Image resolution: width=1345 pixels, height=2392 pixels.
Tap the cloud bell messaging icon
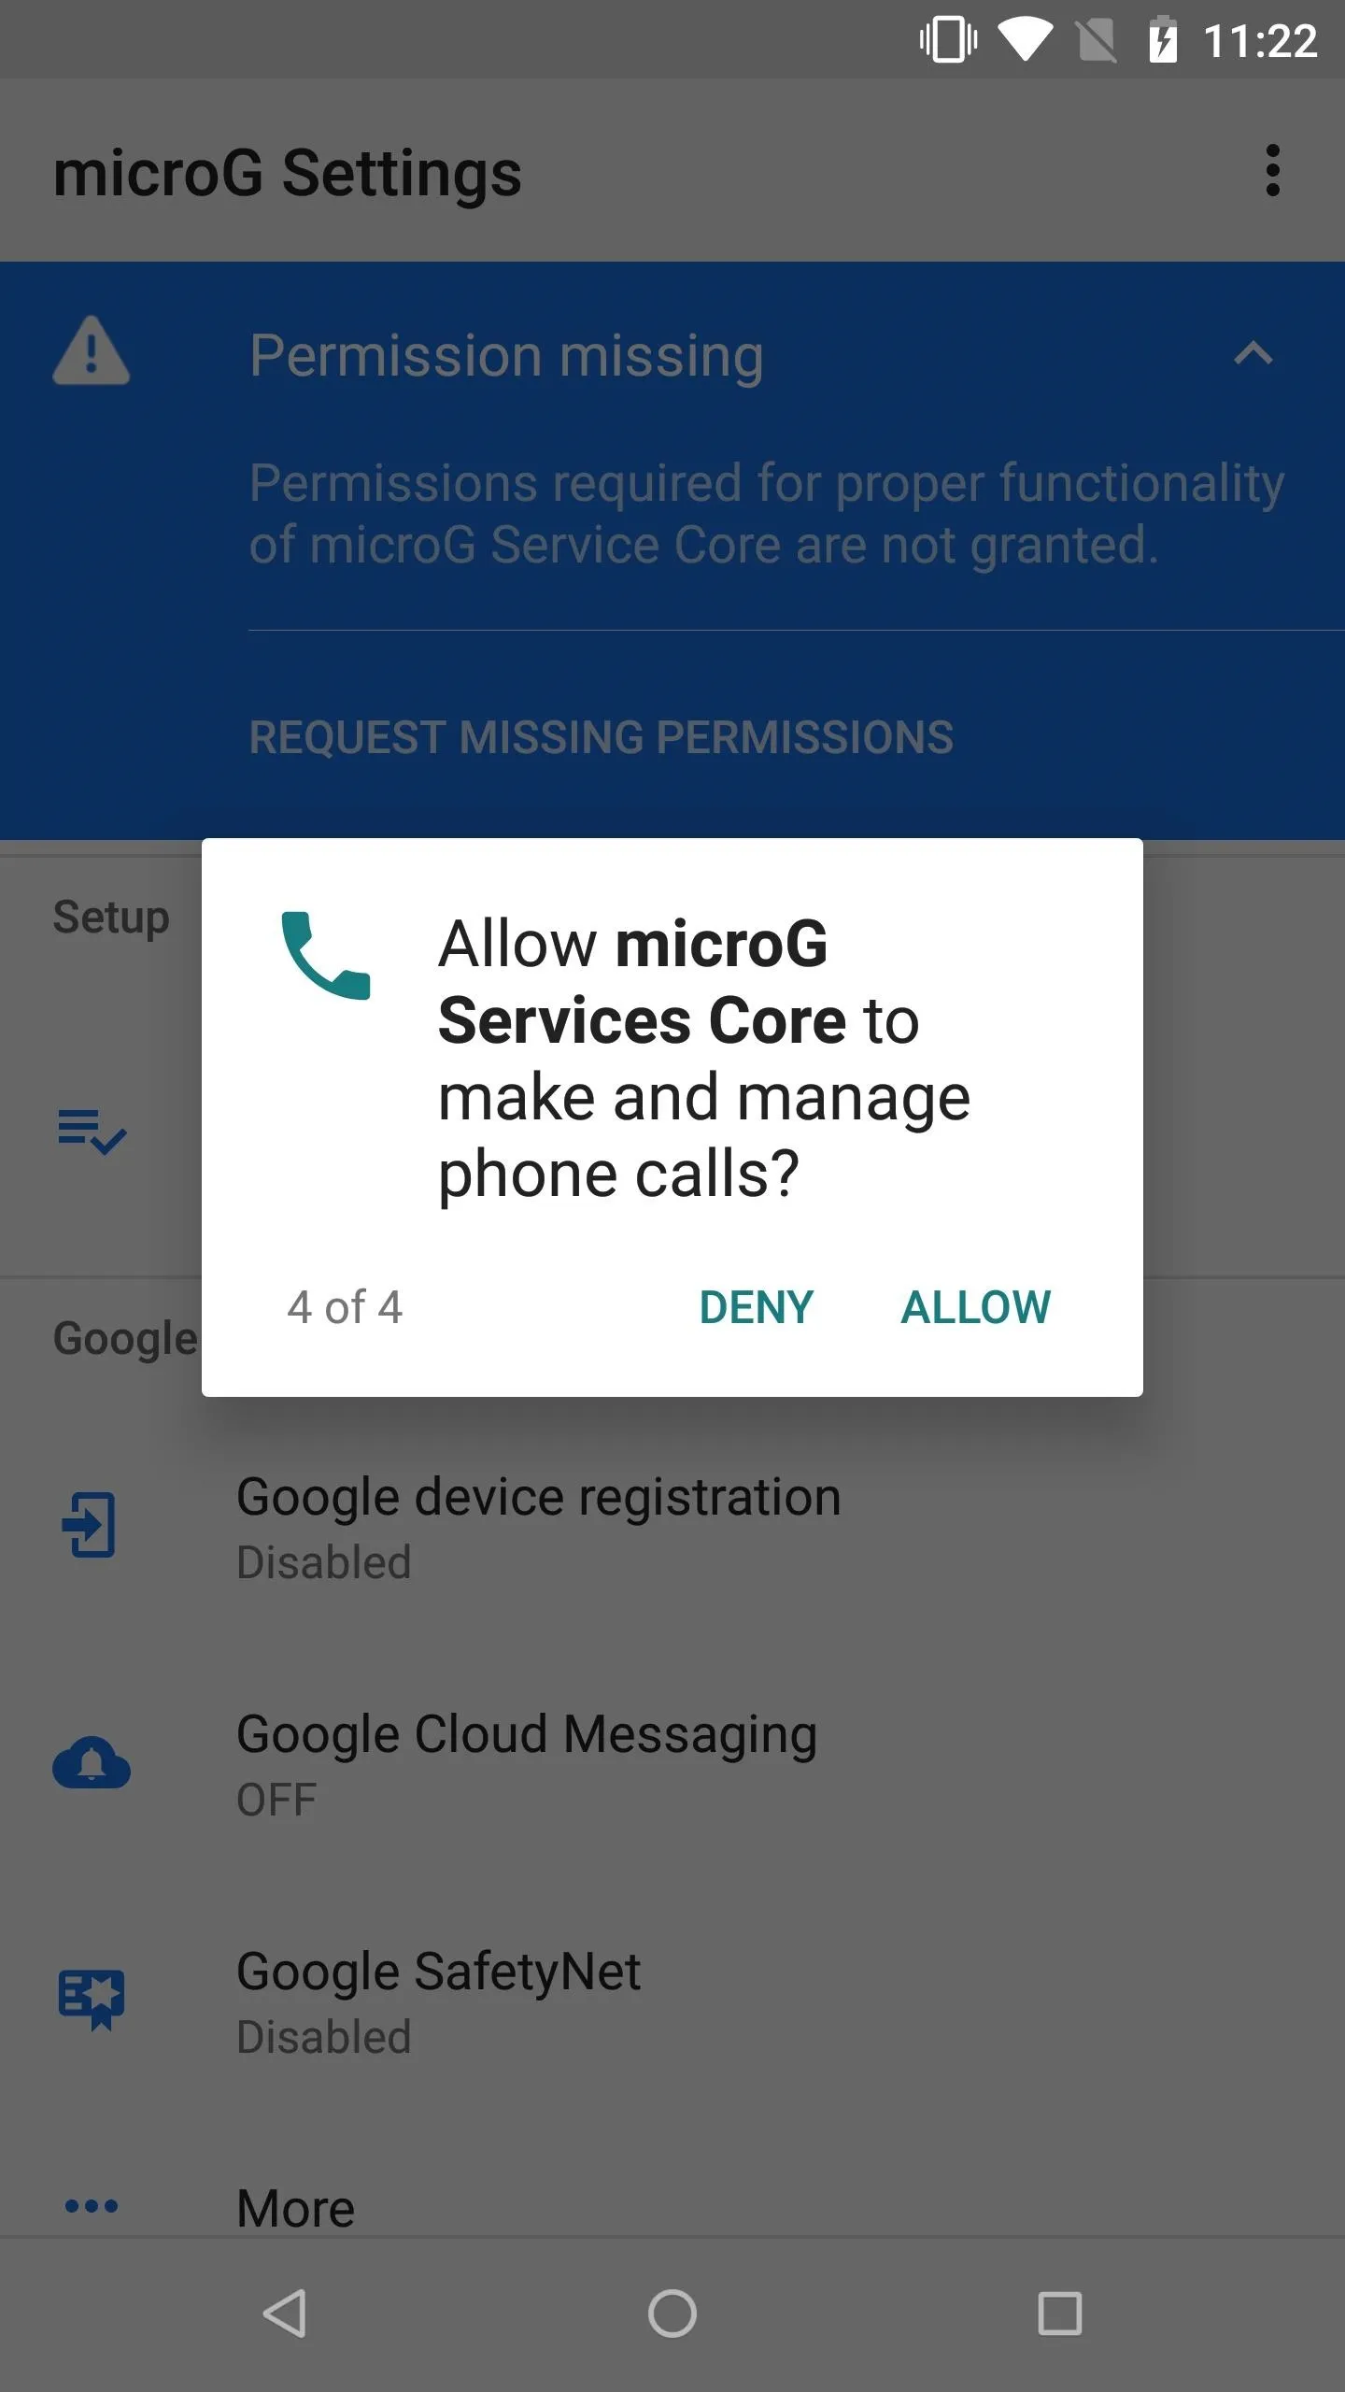tap(92, 1762)
